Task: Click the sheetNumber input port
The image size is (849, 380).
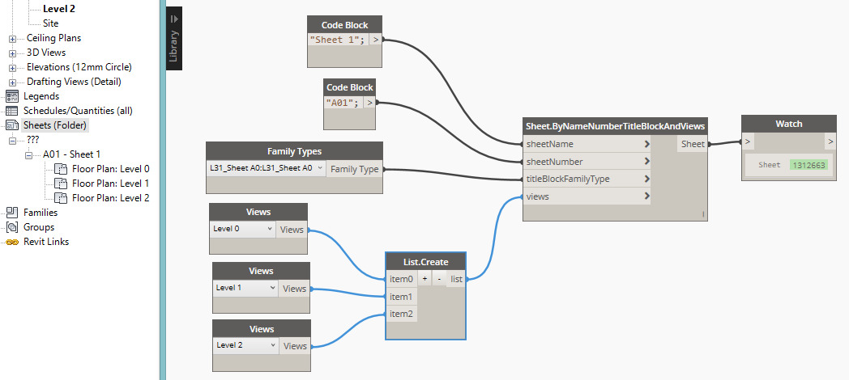Action: tap(587, 161)
